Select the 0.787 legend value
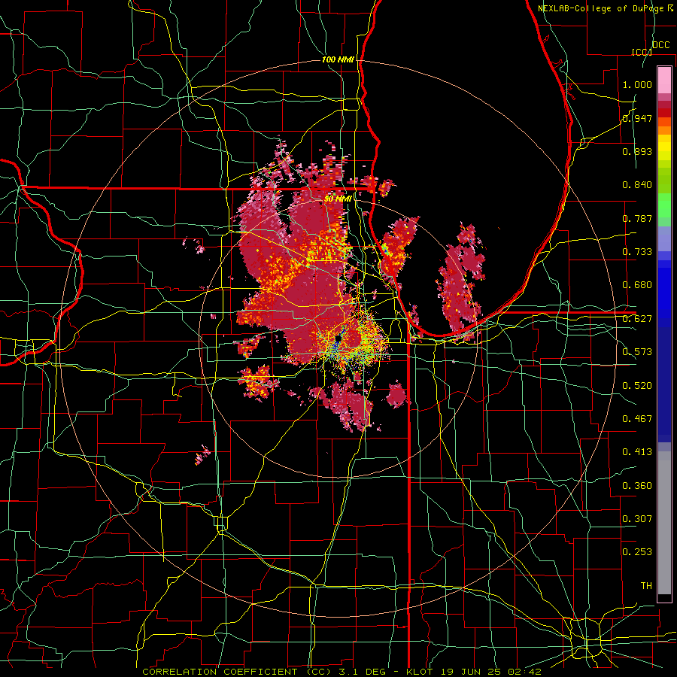Screen dimensions: 677x677 pos(637,218)
